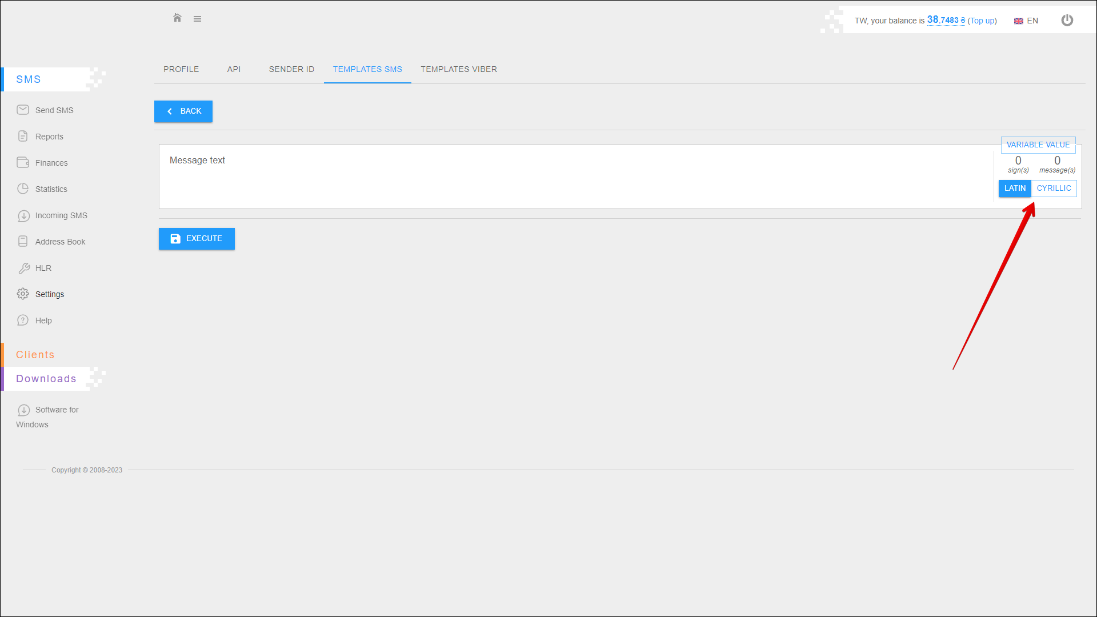Image resolution: width=1097 pixels, height=617 pixels.
Task: Switch to TEMPLATES VIBER tab
Action: tap(459, 69)
